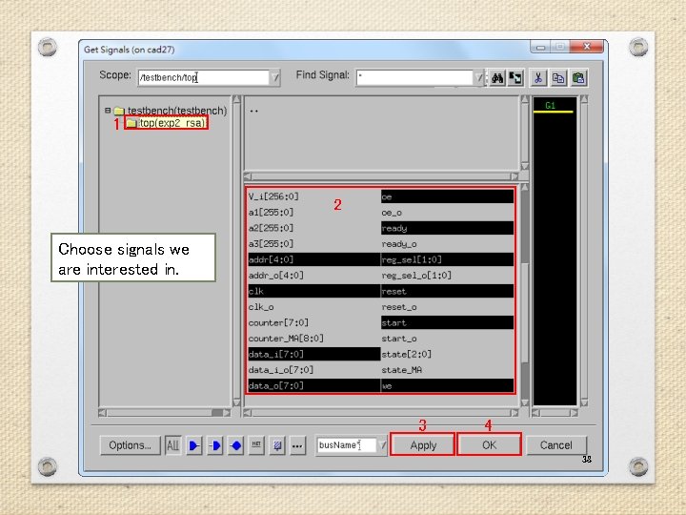Click into the Scope path field
686x515 pixels.
204,78
